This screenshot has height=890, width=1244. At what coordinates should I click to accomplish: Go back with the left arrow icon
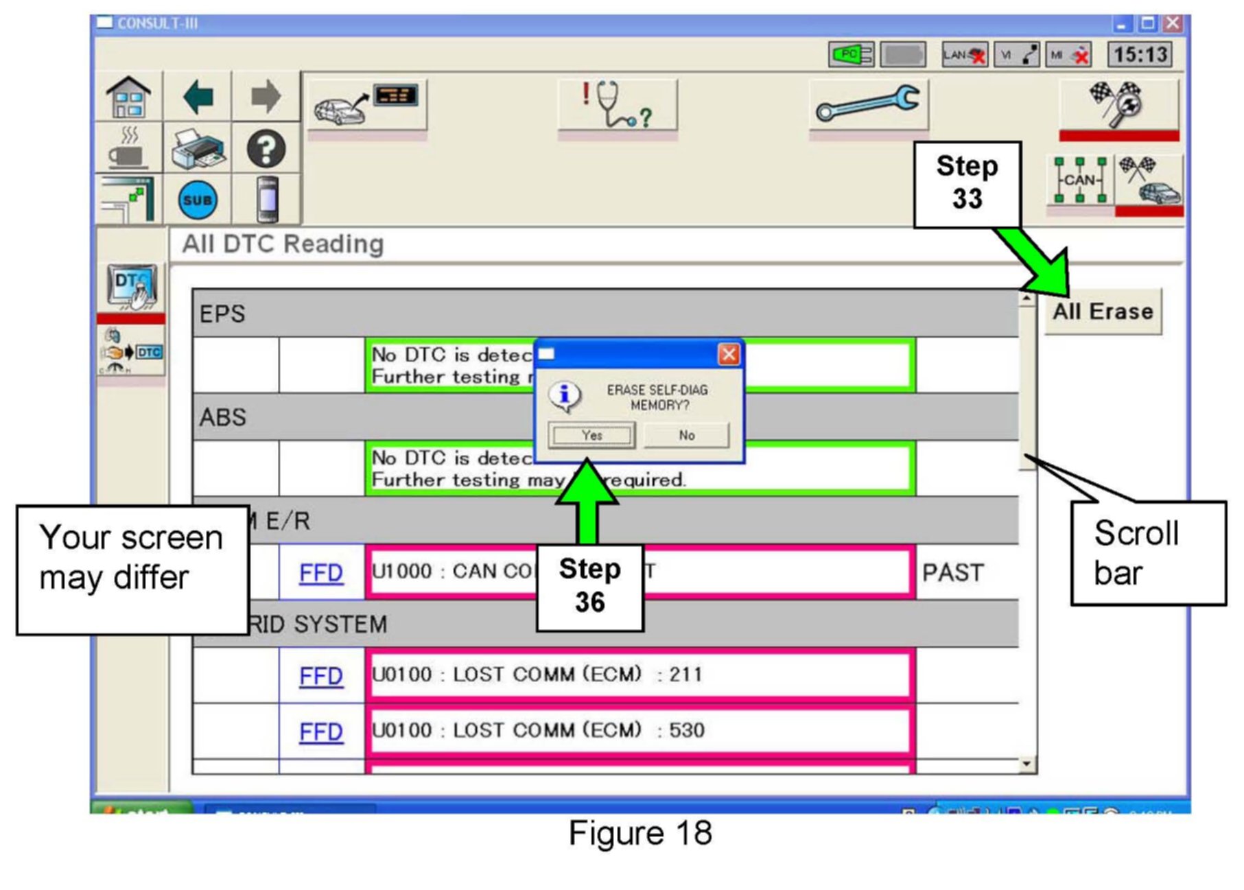tap(198, 97)
